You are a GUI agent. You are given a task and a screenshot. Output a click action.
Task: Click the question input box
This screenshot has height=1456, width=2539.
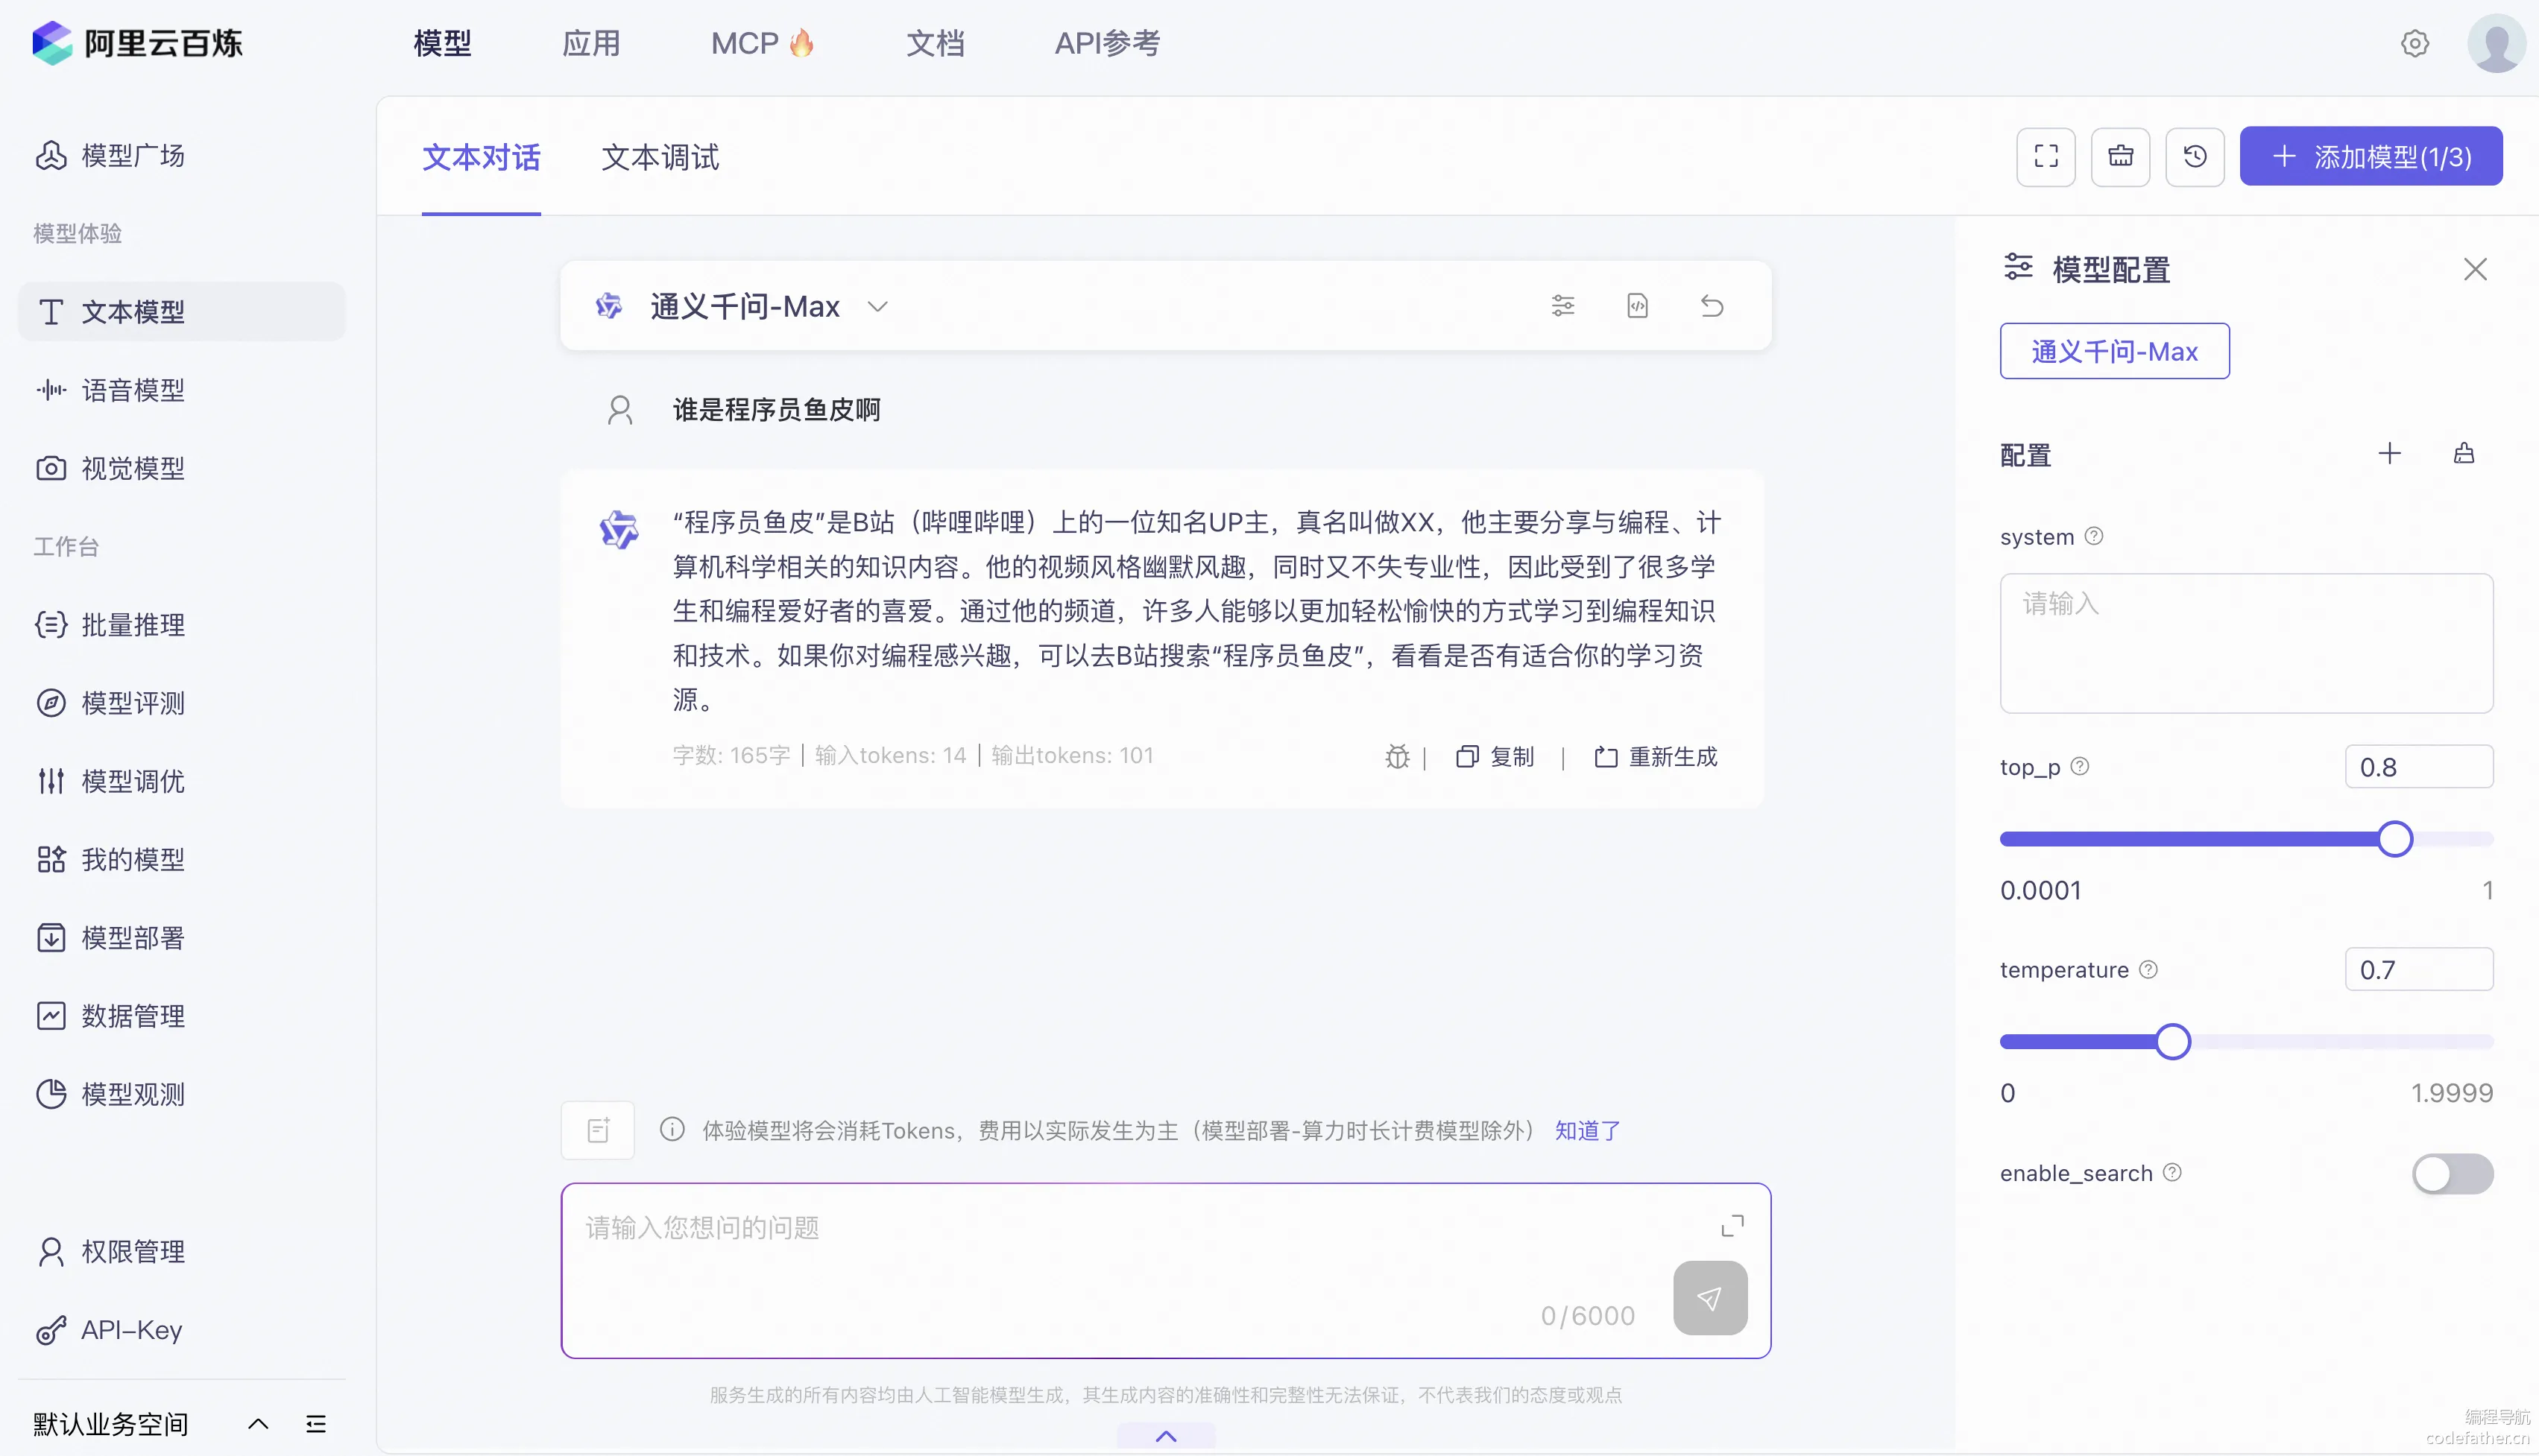pyautogui.click(x=1165, y=1271)
